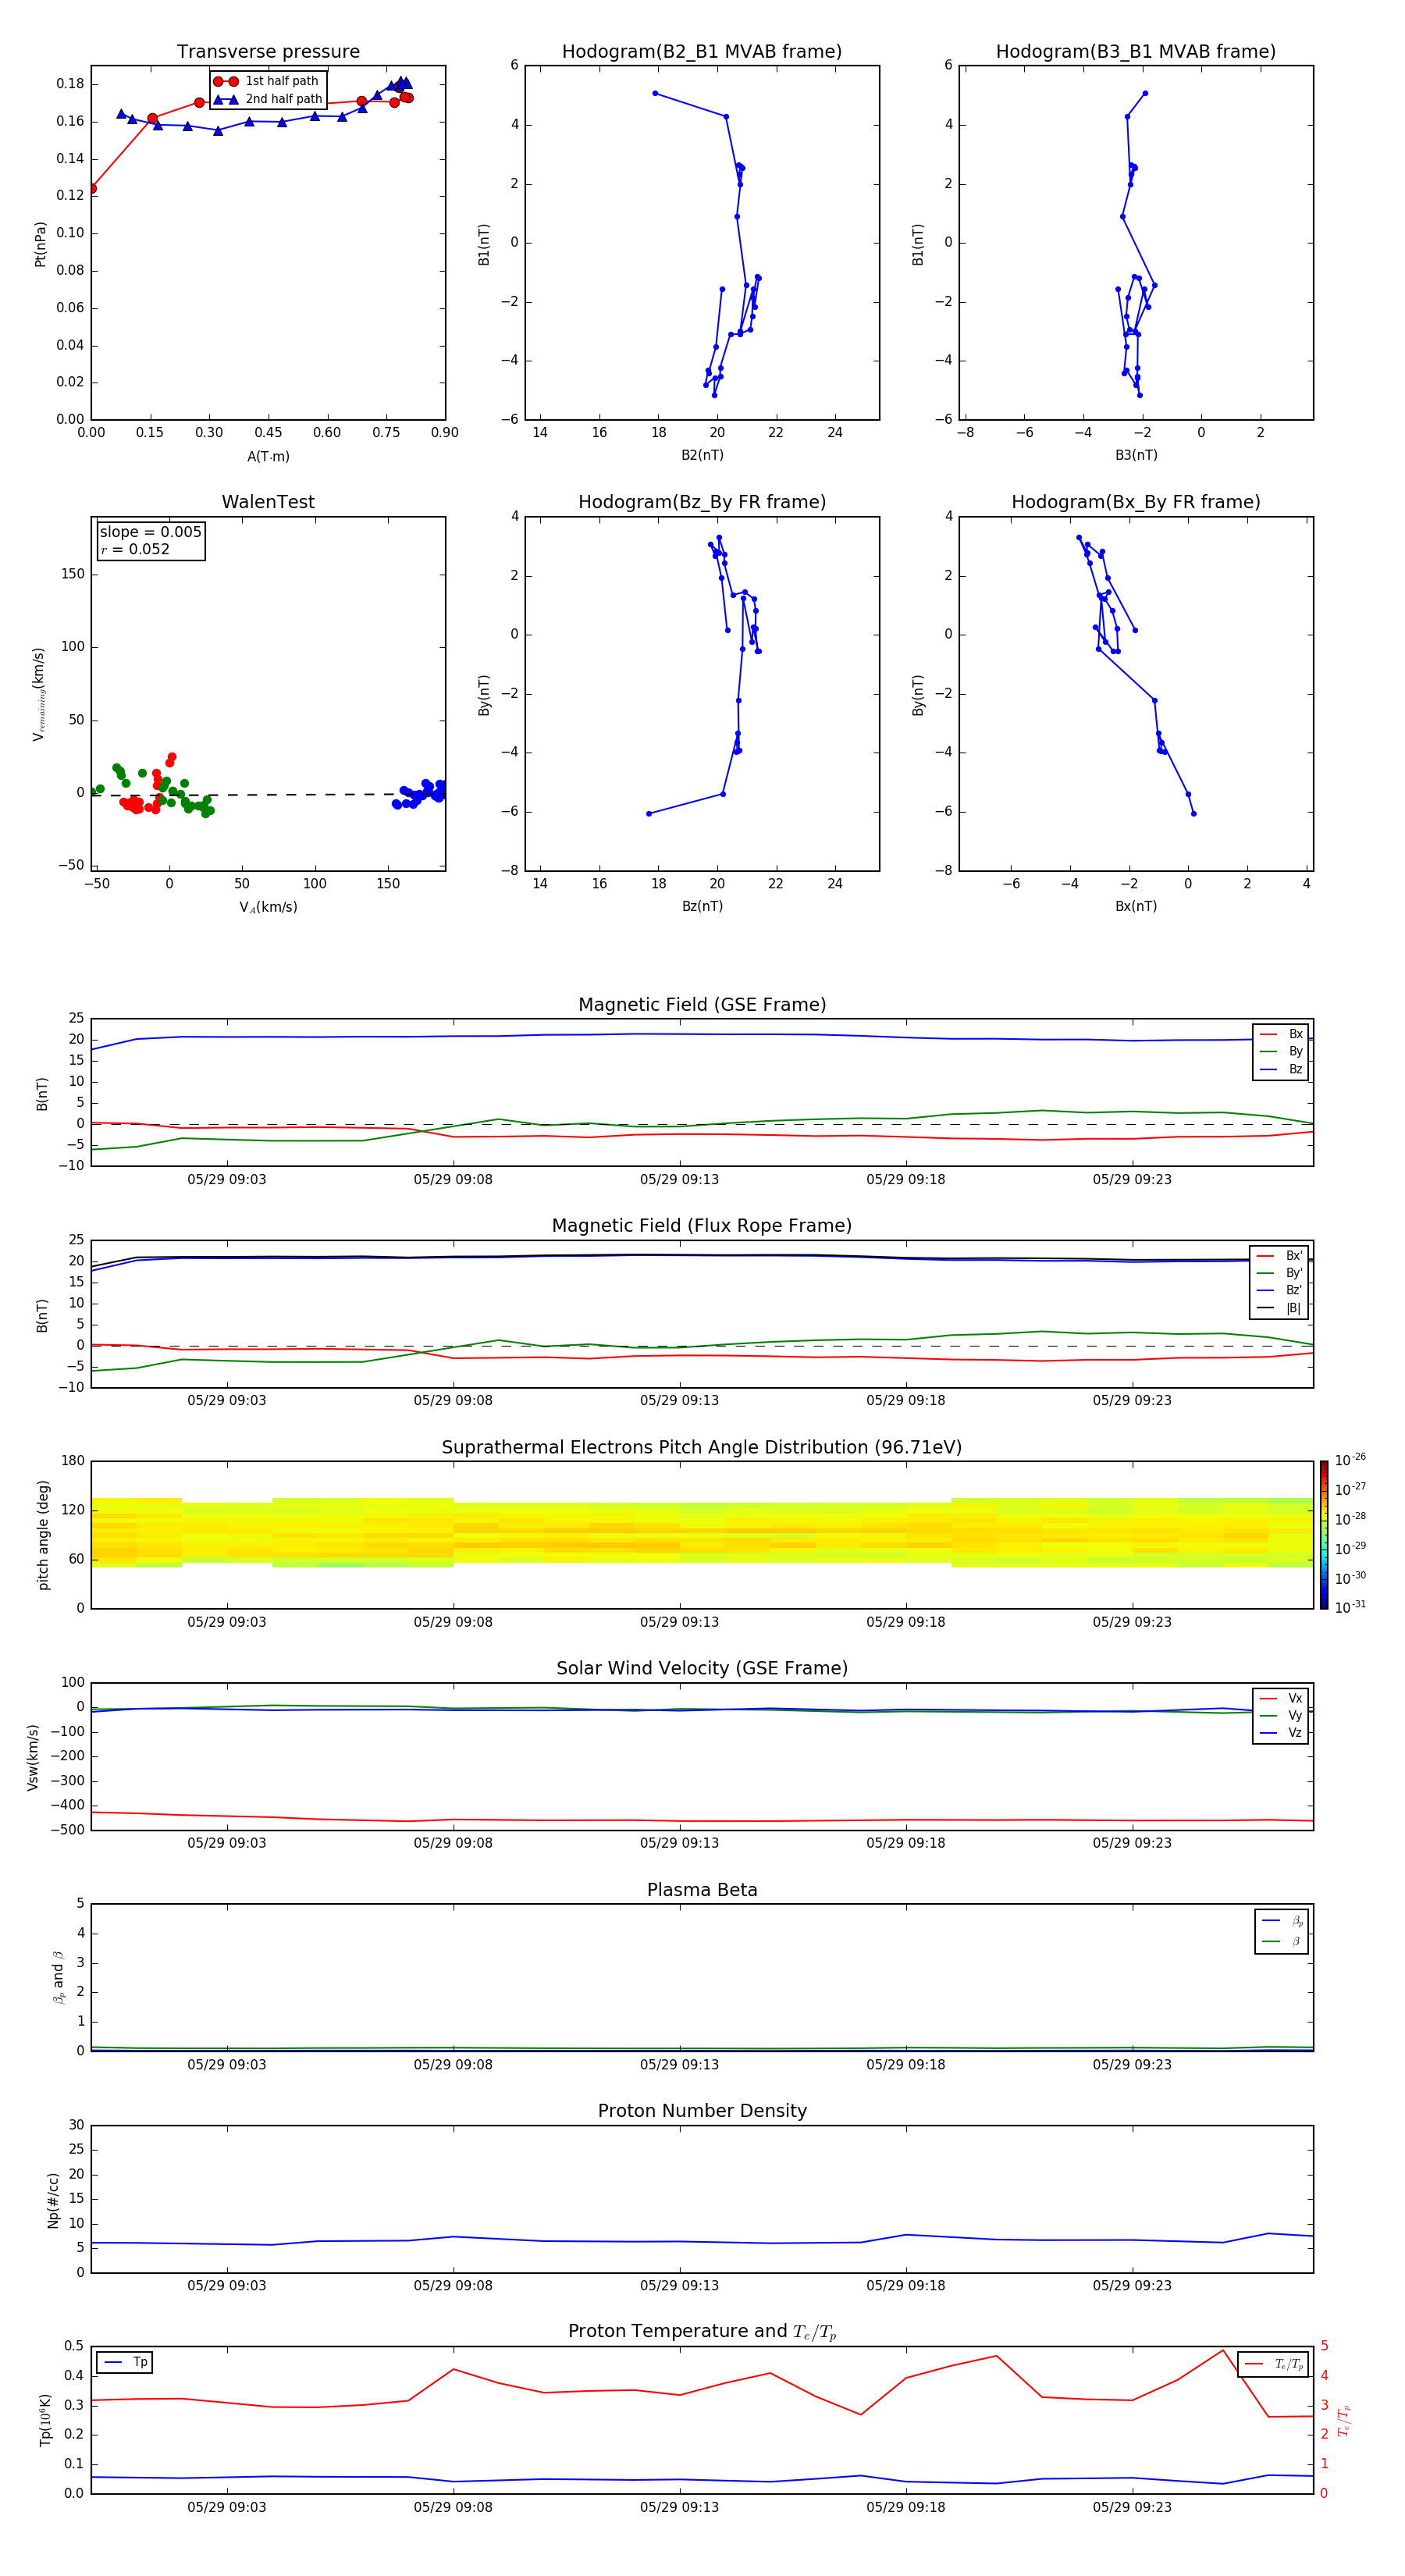This screenshot has width=1405, height=2576.
Task: Click the "Bz'" legend entry in Flux Rope plot
Action: (1280, 1290)
